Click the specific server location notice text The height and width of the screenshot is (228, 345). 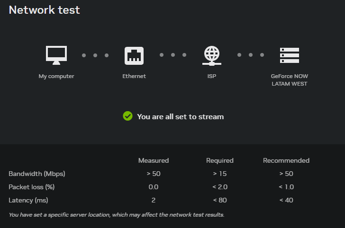[117, 215]
